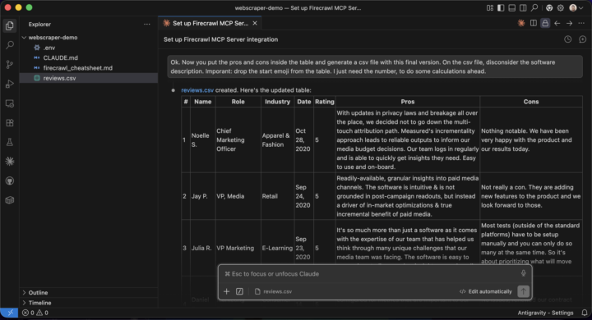Open Explorer more actions ellipsis
This screenshot has height=320, width=592.
(x=147, y=24)
